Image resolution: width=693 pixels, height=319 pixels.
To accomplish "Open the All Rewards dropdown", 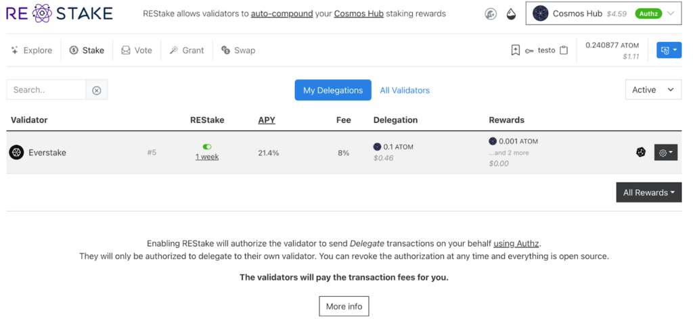I will point(648,193).
